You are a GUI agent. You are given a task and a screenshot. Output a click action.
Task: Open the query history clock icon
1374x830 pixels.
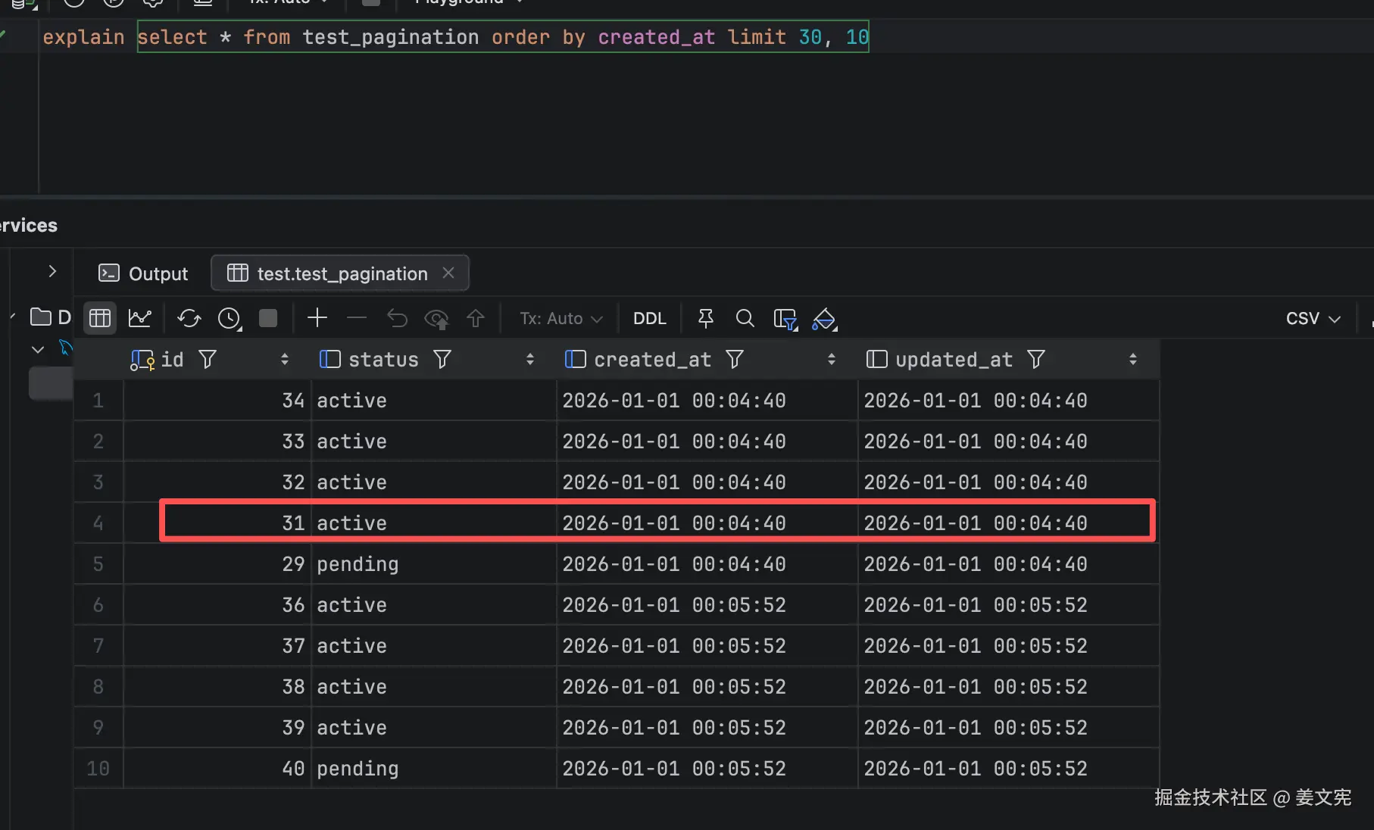pyautogui.click(x=229, y=318)
